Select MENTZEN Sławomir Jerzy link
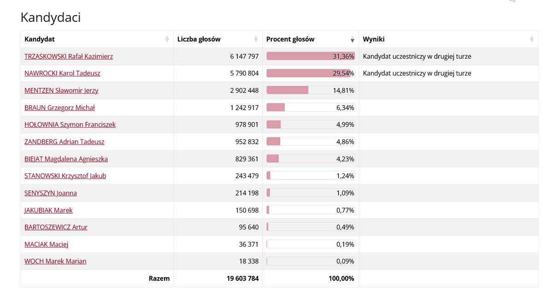Screen dimensions: 553x303 [61, 90]
